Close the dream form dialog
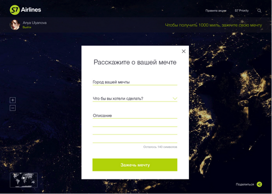The width and height of the screenshot is (272, 194). click(184, 51)
